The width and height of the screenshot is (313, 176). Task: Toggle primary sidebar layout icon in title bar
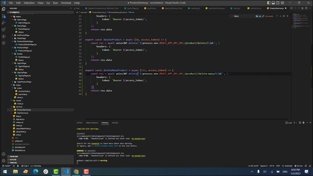point(268,3)
